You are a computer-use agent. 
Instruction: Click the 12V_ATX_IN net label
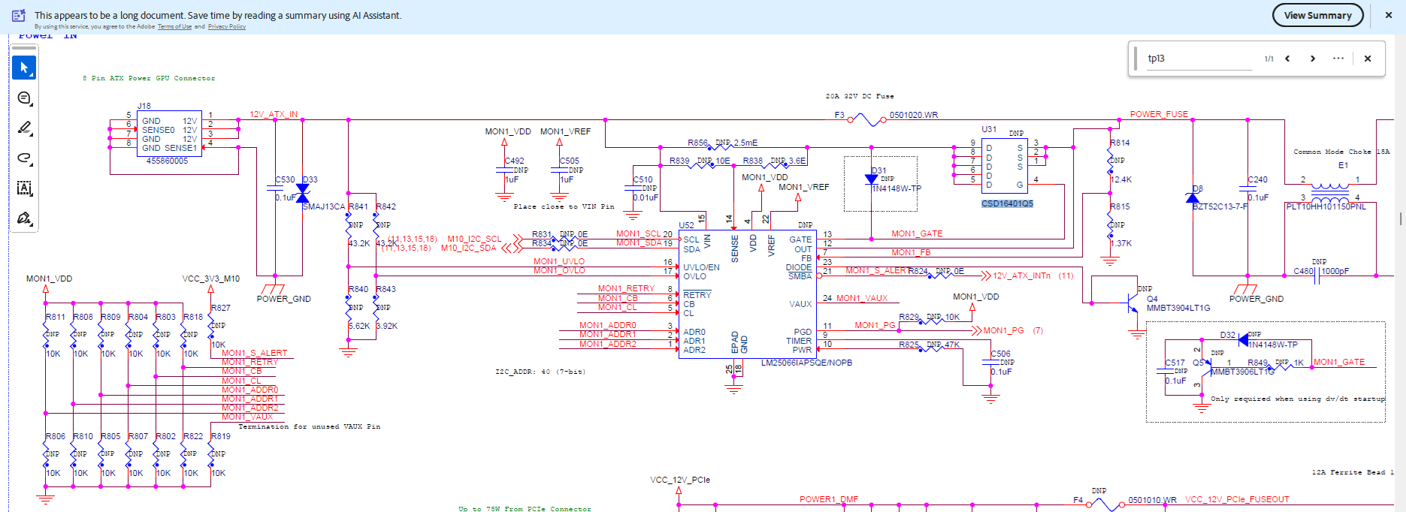click(x=274, y=115)
